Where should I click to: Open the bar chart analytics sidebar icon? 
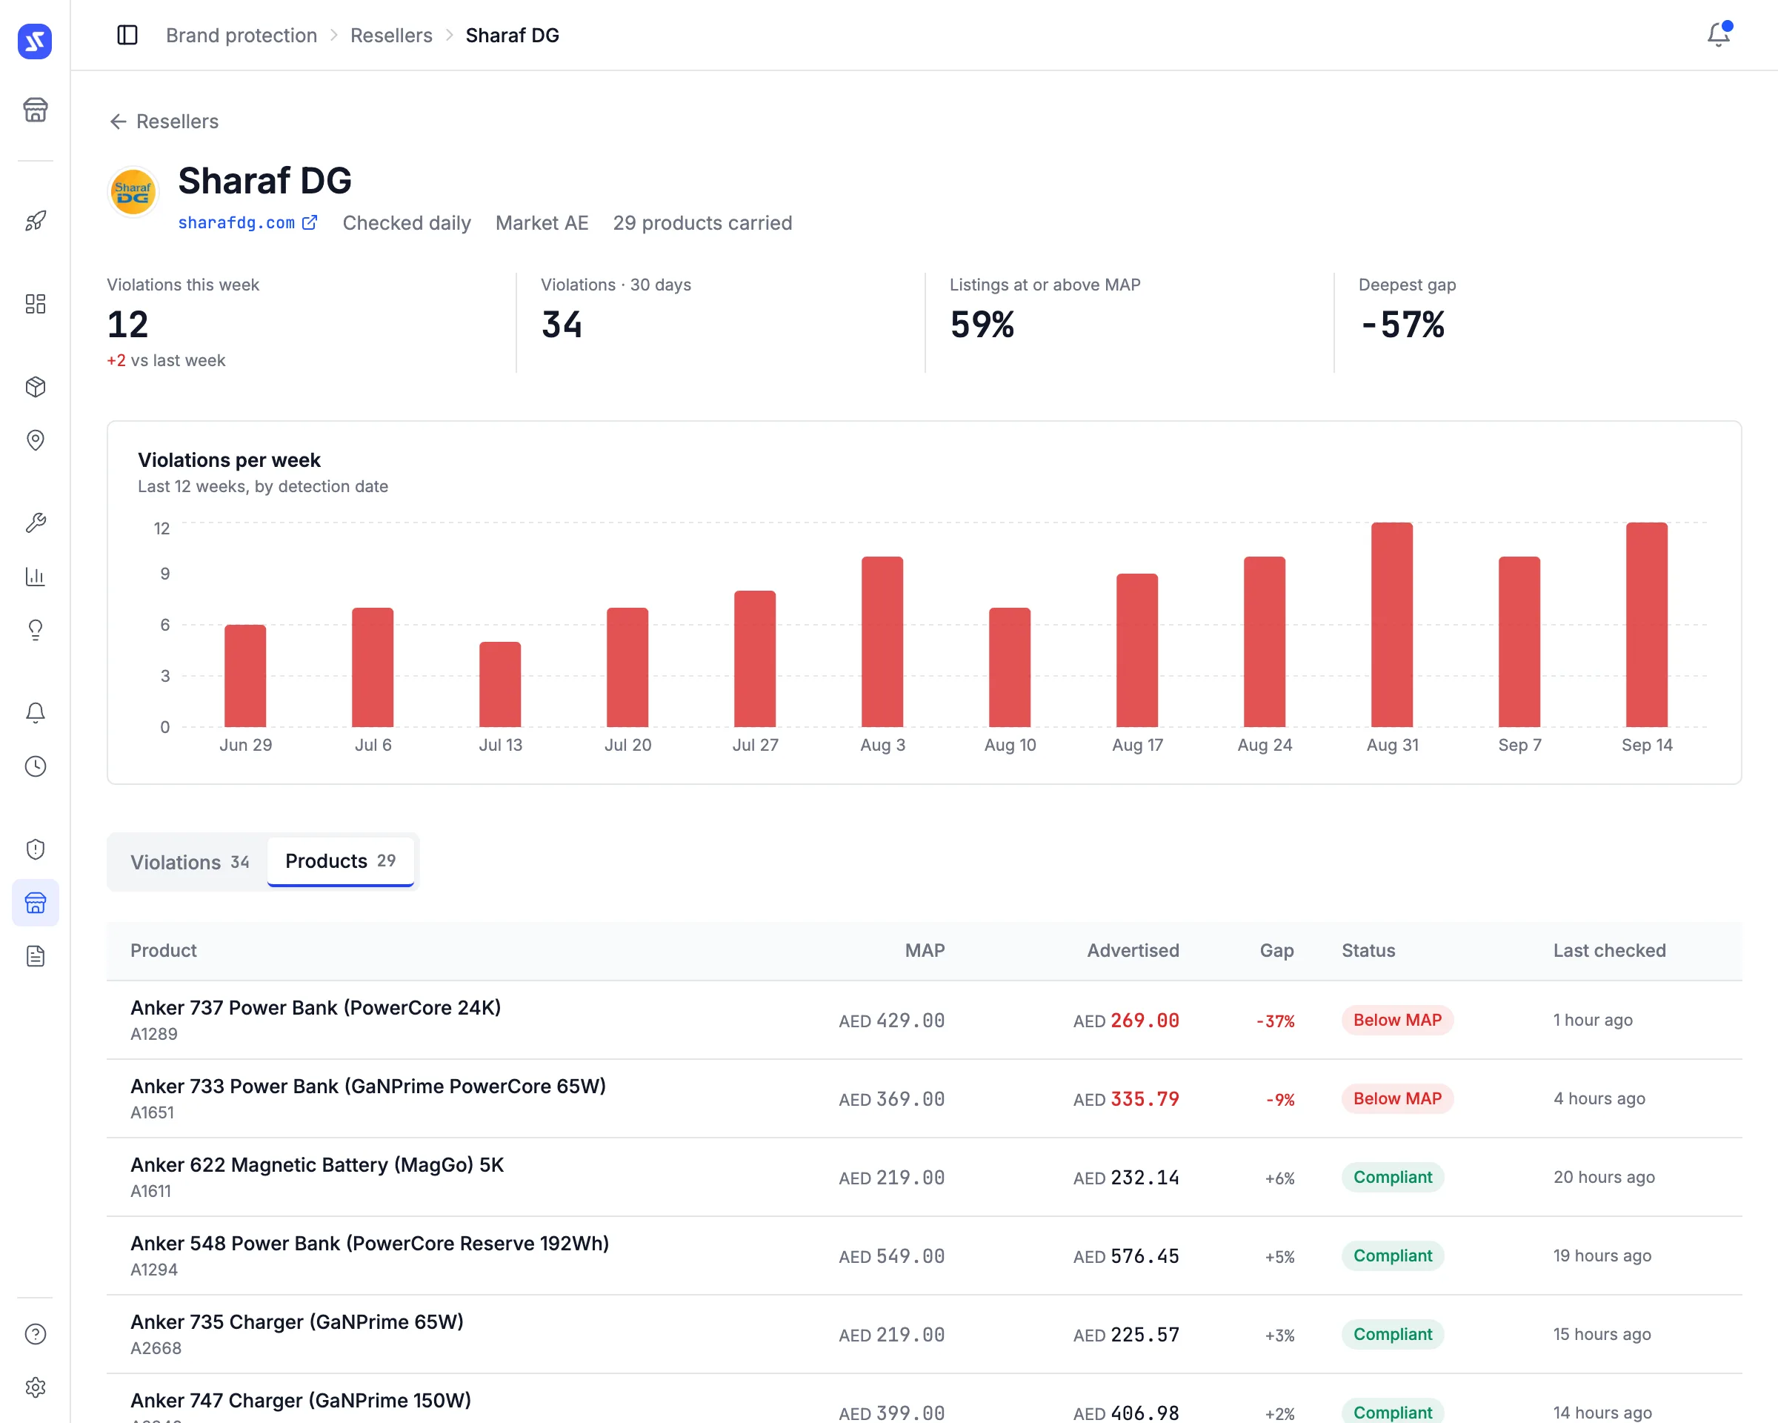coord(35,577)
